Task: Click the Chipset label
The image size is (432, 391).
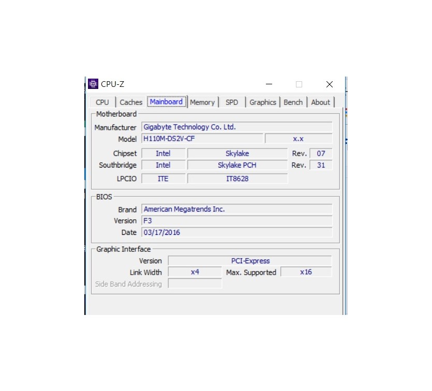Action: click(125, 154)
